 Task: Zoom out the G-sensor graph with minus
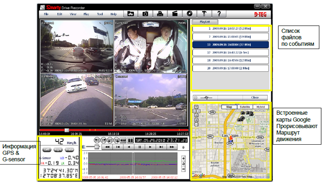[183, 169]
